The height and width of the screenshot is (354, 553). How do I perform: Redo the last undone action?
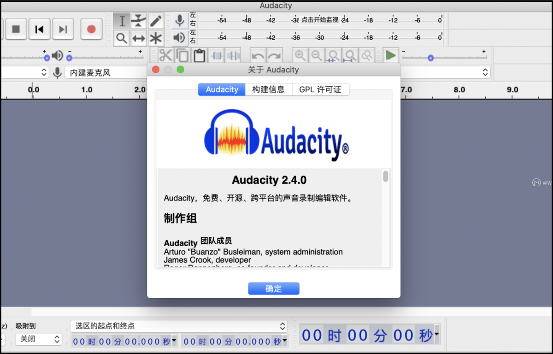[275, 56]
